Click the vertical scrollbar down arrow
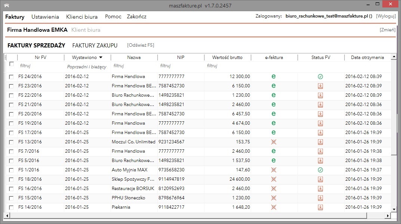This screenshot has width=401, height=224. [394, 209]
